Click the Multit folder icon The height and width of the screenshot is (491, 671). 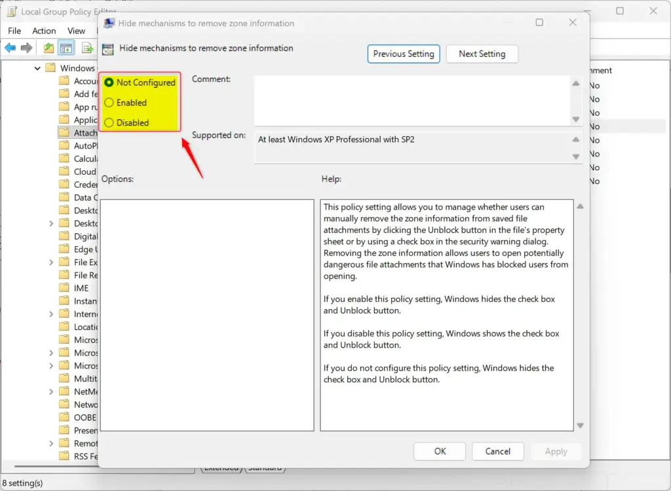[64, 378]
